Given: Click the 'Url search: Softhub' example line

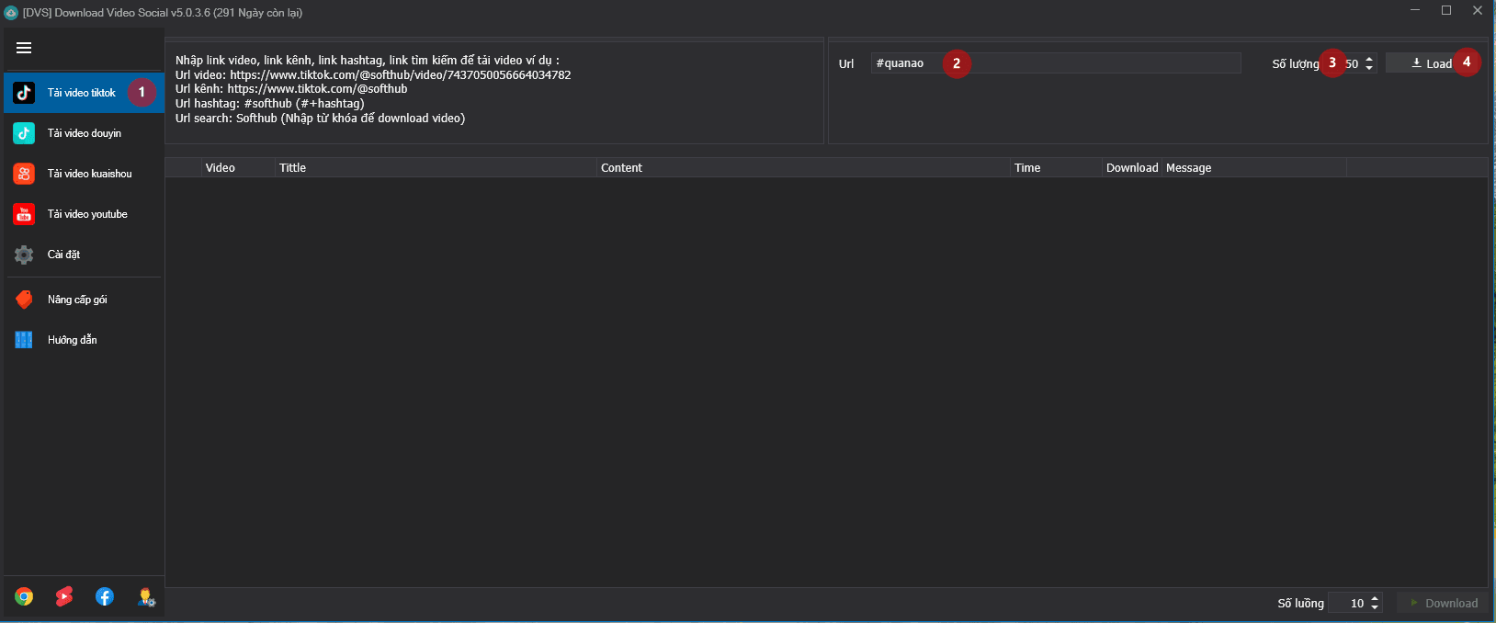Looking at the screenshot, I should (x=321, y=119).
